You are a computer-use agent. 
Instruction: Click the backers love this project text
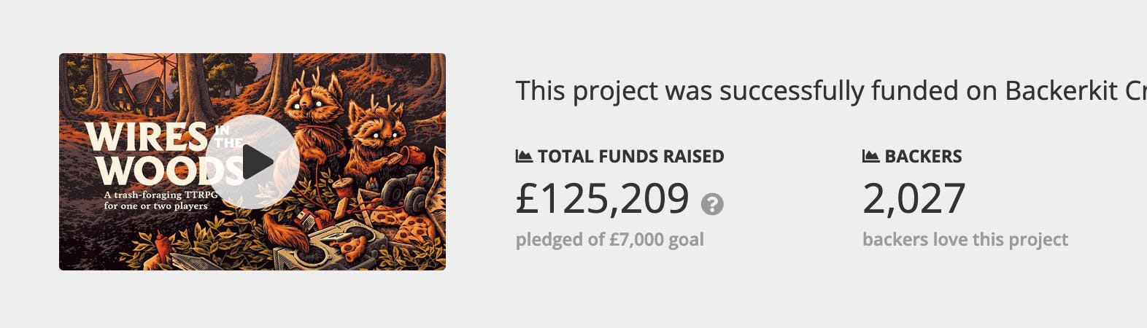pyautogui.click(x=965, y=240)
